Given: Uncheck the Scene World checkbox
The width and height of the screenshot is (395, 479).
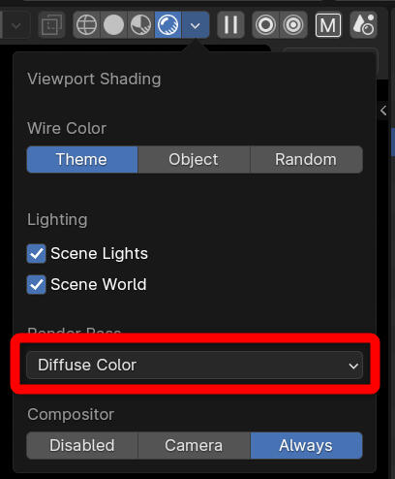Looking at the screenshot, I should [36, 285].
